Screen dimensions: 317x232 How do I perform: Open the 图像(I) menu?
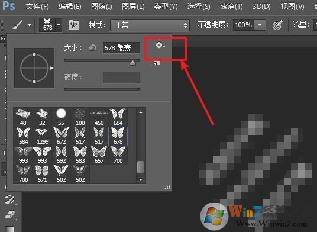102,7
